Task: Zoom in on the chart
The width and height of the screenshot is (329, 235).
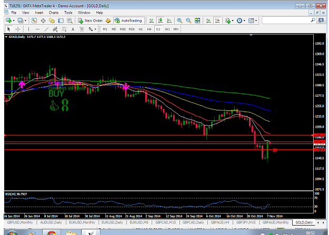Action: tap(180, 21)
